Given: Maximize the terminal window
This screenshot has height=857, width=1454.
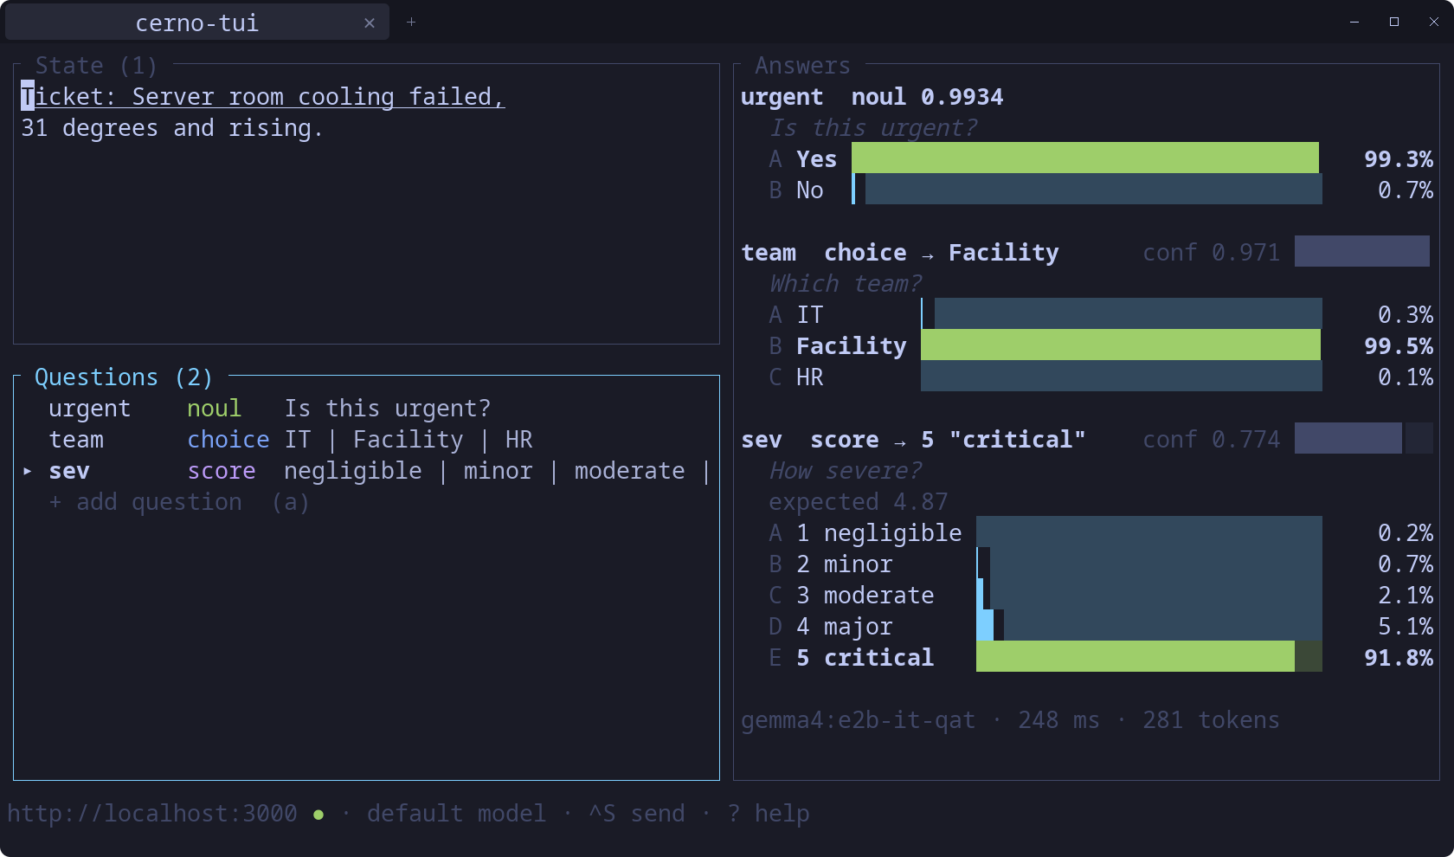Looking at the screenshot, I should pos(1394,23).
